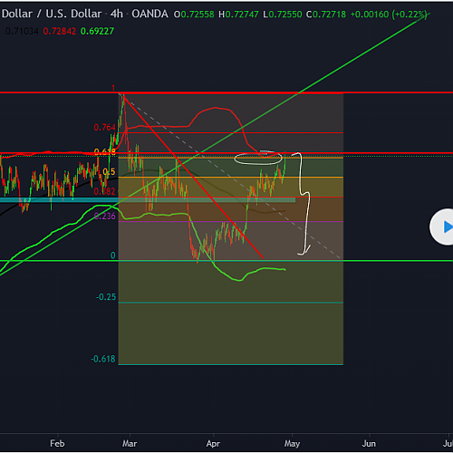
Task: Click the low value L0.72550
Action: click(x=283, y=14)
